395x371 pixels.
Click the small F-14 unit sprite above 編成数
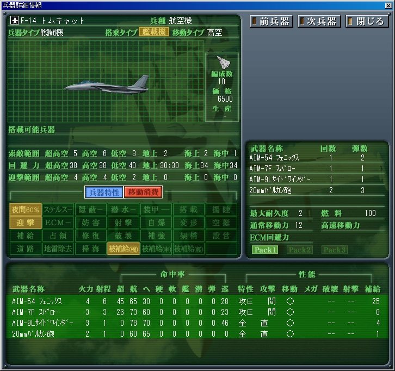(x=223, y=62)
